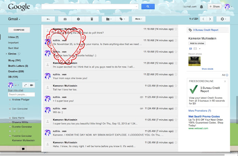Start a video call from chat panel
238x156 pixels.
pos(32,85)
